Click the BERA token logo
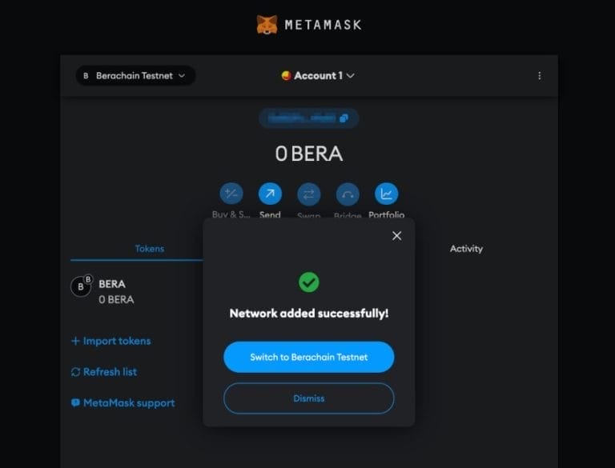The height and width of the screenshot is (468, 615). tap(81, 286)
